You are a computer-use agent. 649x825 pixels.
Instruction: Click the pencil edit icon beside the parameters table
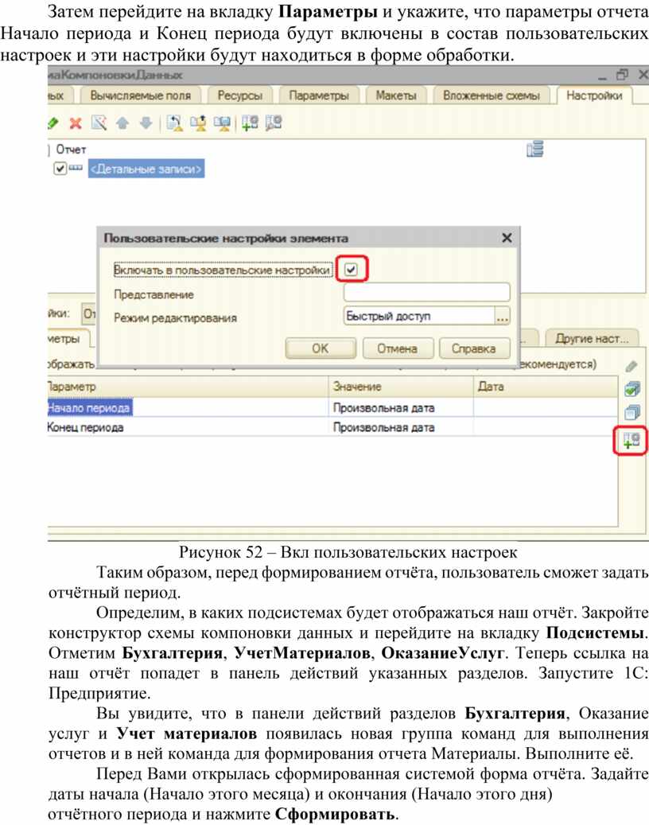tap(632, 366)
